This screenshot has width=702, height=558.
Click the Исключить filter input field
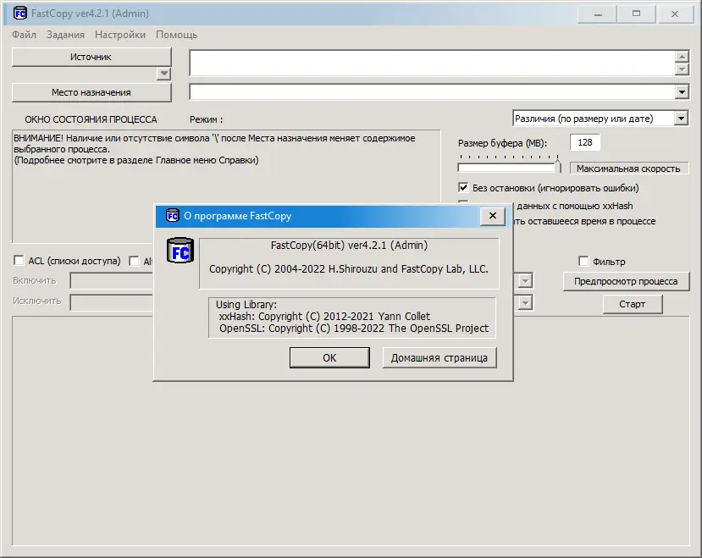pos(112,302)
